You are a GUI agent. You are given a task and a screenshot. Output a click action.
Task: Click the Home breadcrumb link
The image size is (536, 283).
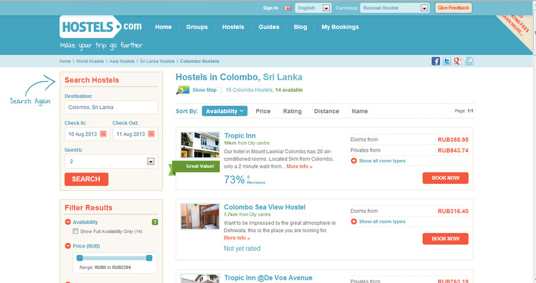[65, 62]
